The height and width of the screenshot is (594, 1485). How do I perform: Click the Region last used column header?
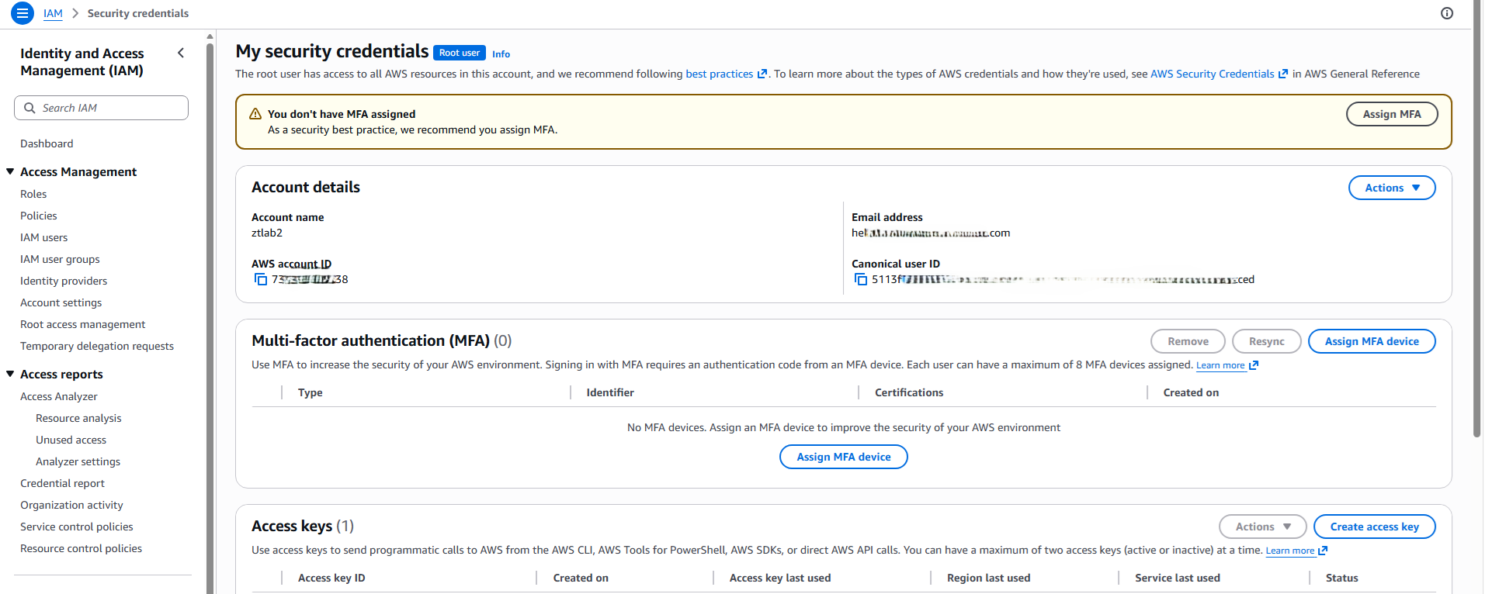click(989, 578)
